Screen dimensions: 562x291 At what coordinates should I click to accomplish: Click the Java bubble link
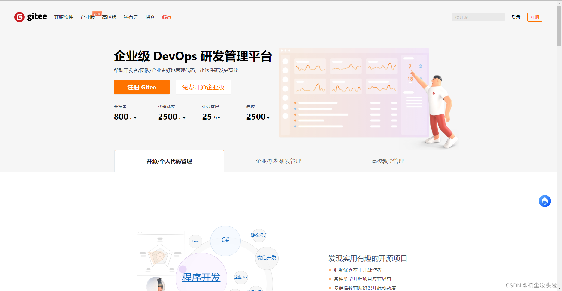195,241
